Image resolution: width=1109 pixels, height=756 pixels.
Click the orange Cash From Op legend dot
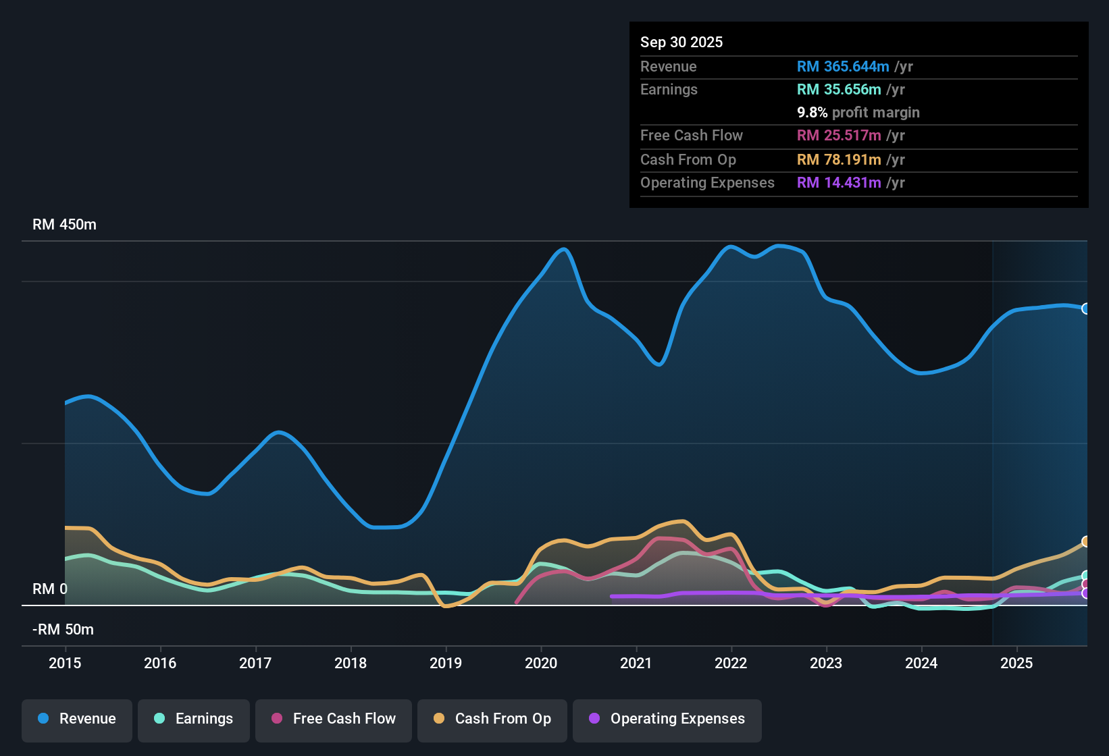[438, 719]
